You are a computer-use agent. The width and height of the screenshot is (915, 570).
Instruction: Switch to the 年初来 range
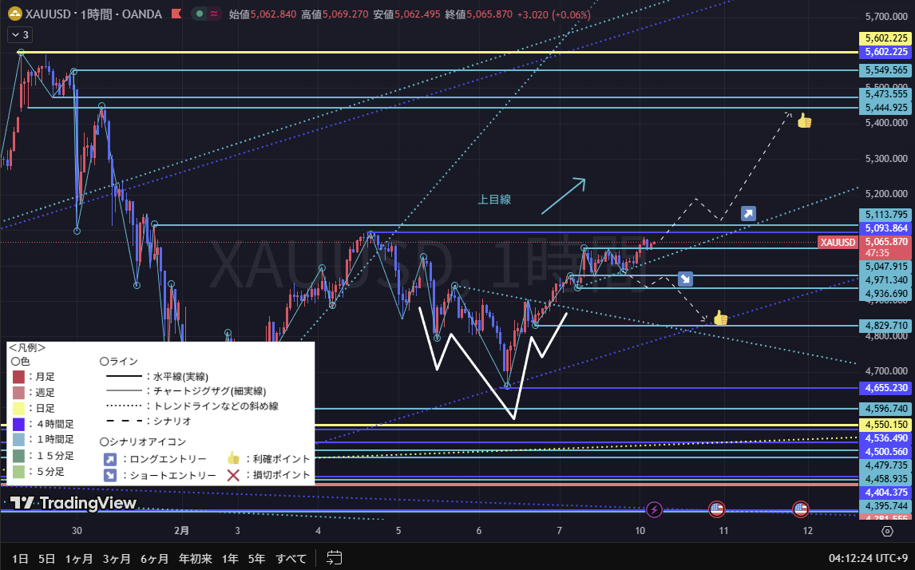(x=196, y=558)
